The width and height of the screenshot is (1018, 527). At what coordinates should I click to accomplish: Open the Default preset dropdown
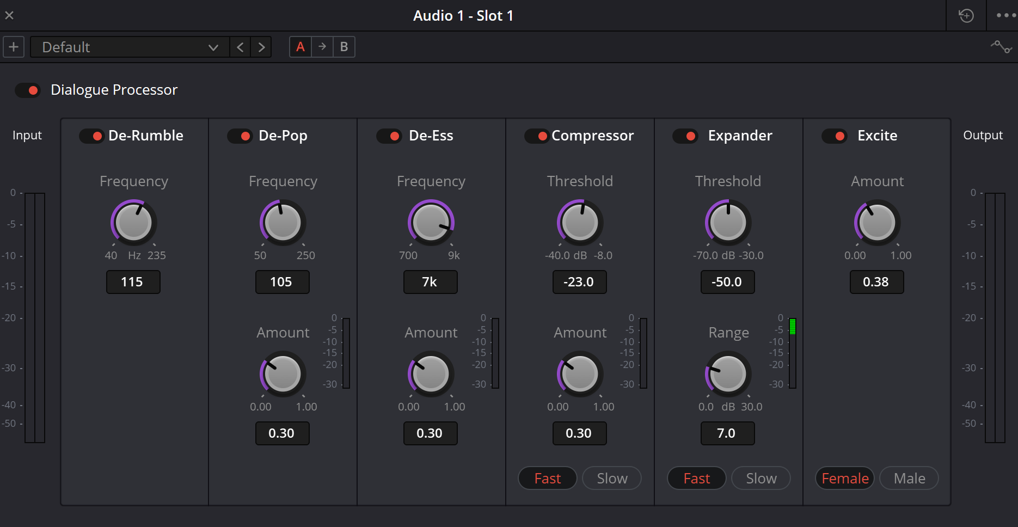click(x=130, y=47)
